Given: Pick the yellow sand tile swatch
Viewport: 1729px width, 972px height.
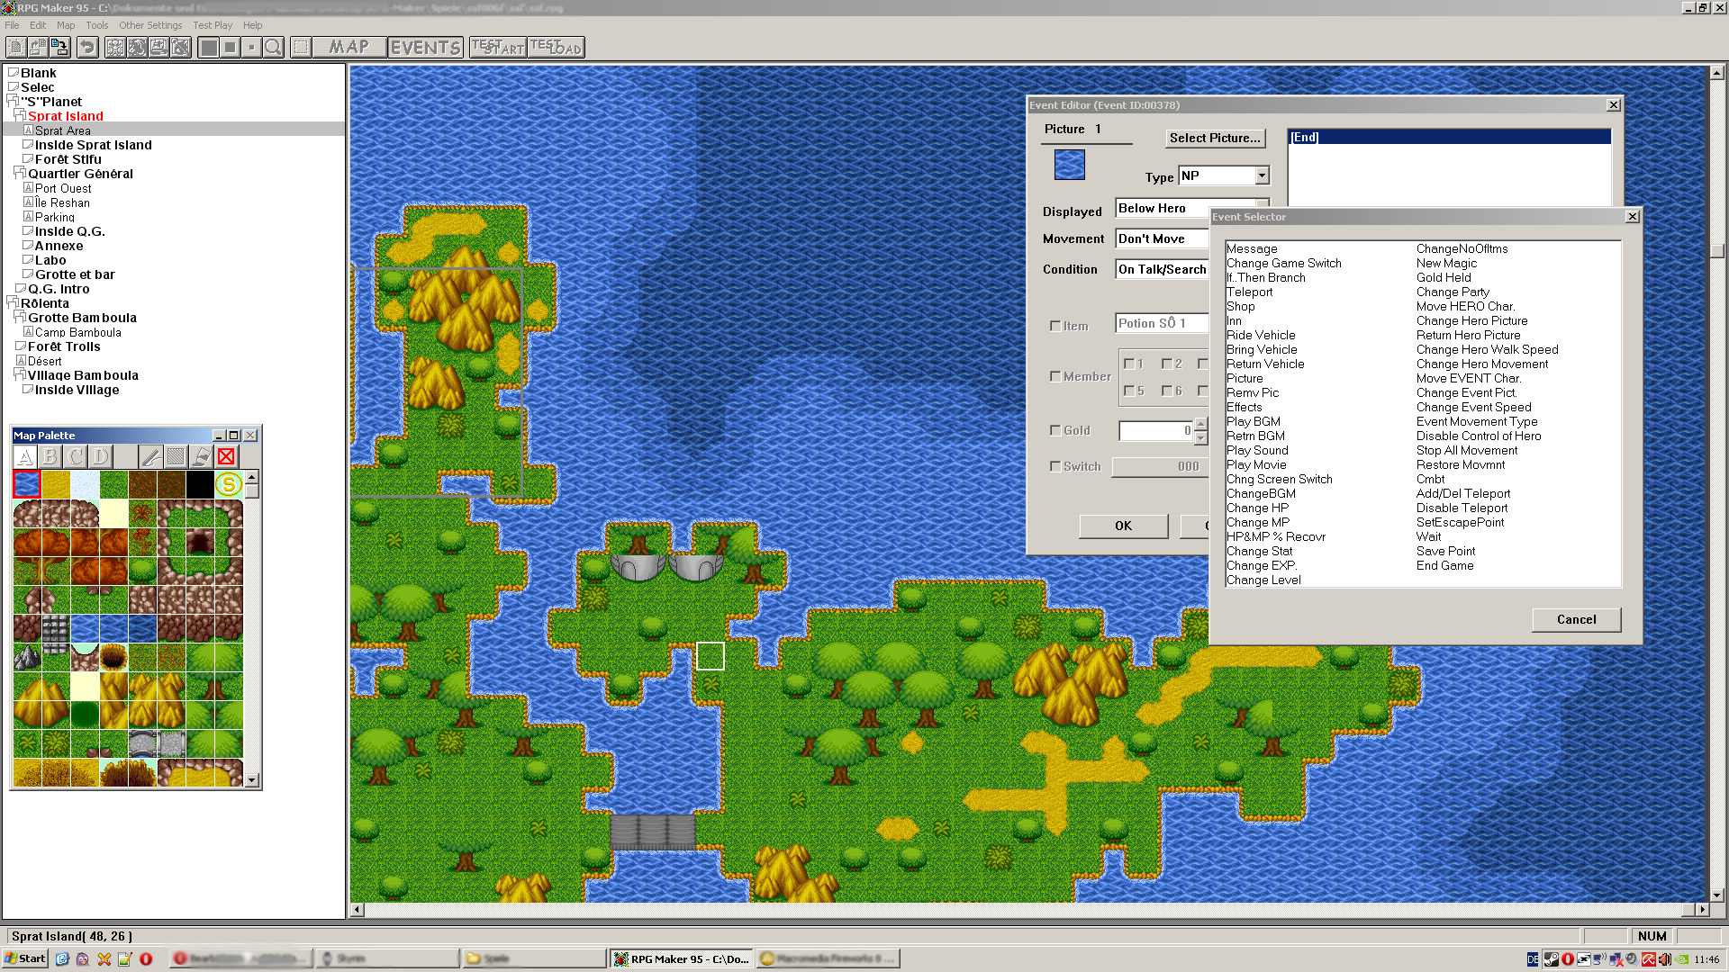Looking at the screenshot, I should [x=56, y=485].
